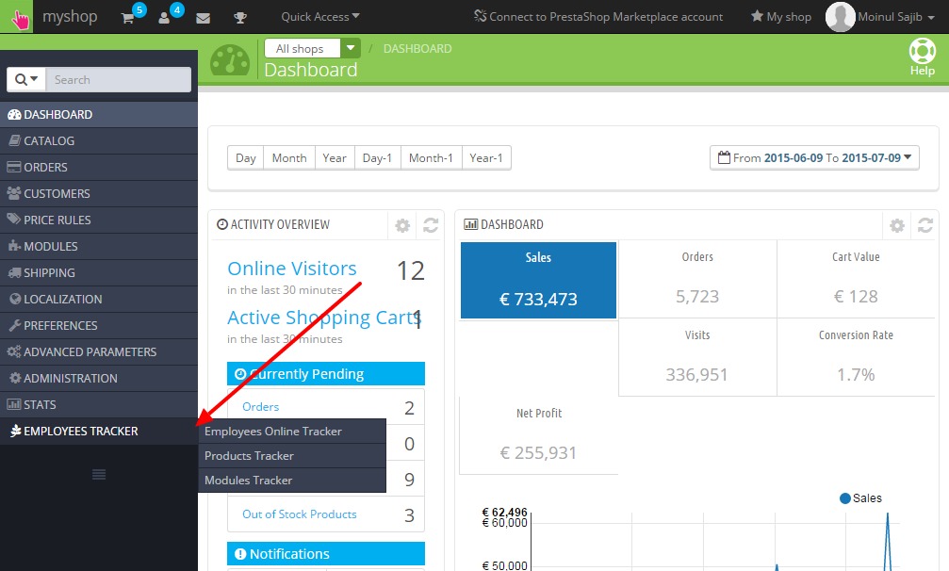Viewport: 949px width, 571px height.
Task: Click the new customers icon in header
Action: coord(164,18)
